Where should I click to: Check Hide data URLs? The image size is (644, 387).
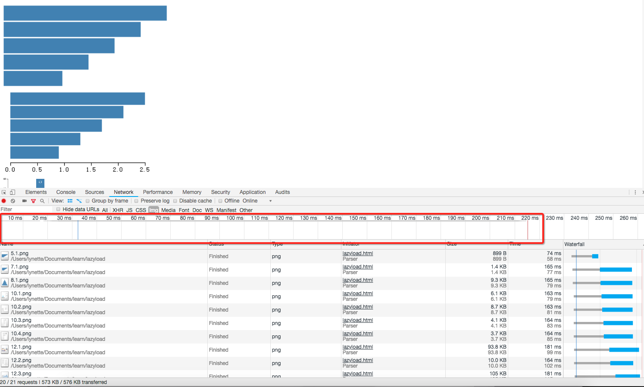(58, 209)
